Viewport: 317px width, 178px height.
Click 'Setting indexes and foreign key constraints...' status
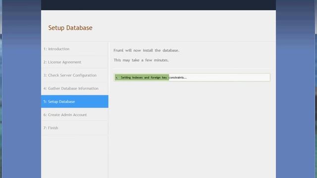click(x=154, y=78)
